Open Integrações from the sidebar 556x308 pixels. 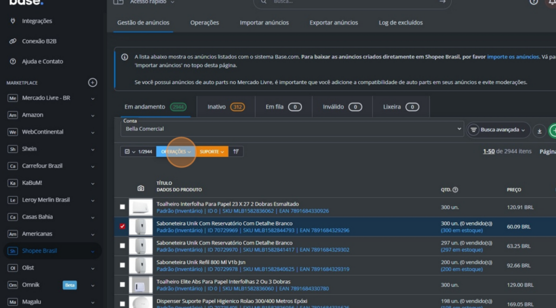(37, 21)
